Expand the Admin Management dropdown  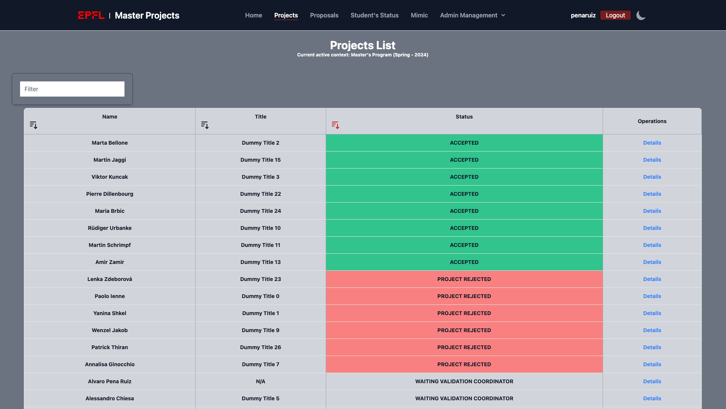click(x=472, y=15)
